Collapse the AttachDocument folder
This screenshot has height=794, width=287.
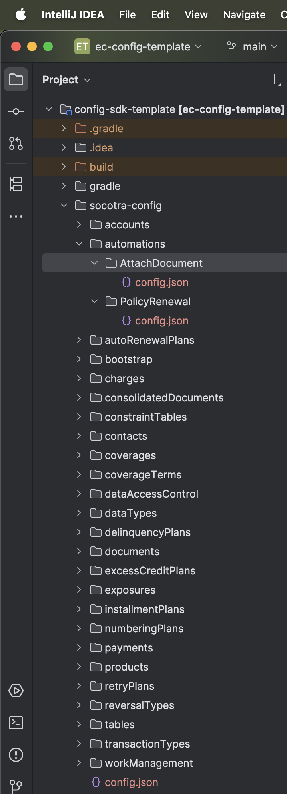[x=95, y=263]
